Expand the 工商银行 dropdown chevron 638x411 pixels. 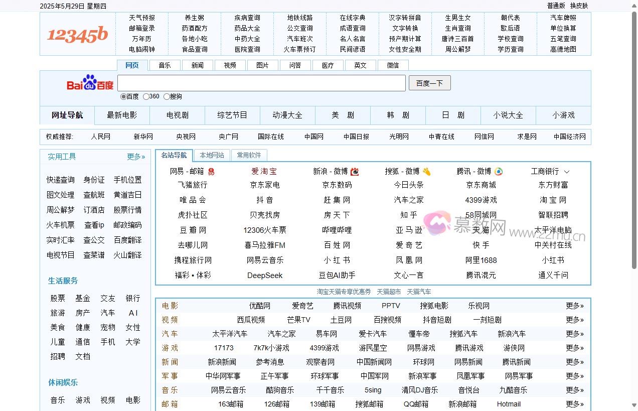tap(567, 171)
